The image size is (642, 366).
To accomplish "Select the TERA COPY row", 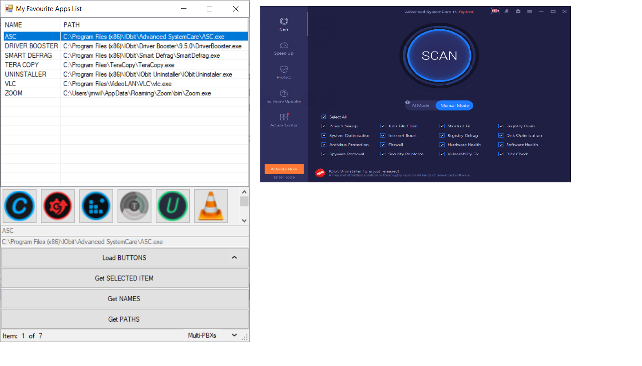I will [125, 65].
